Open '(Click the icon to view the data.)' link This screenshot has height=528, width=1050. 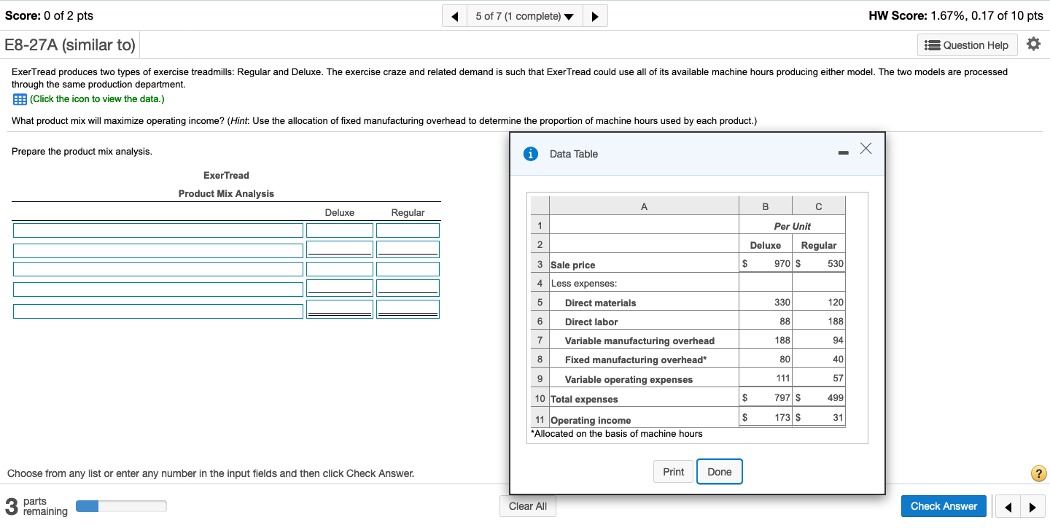(97, 99)
